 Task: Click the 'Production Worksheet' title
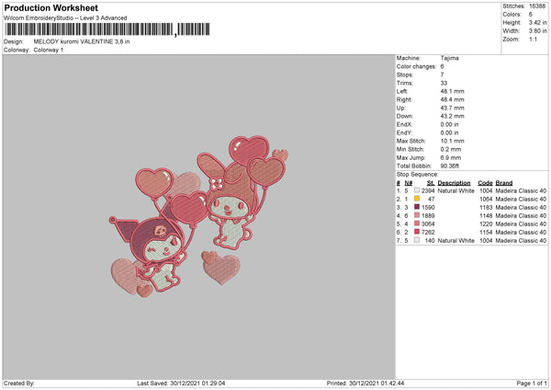51,7
